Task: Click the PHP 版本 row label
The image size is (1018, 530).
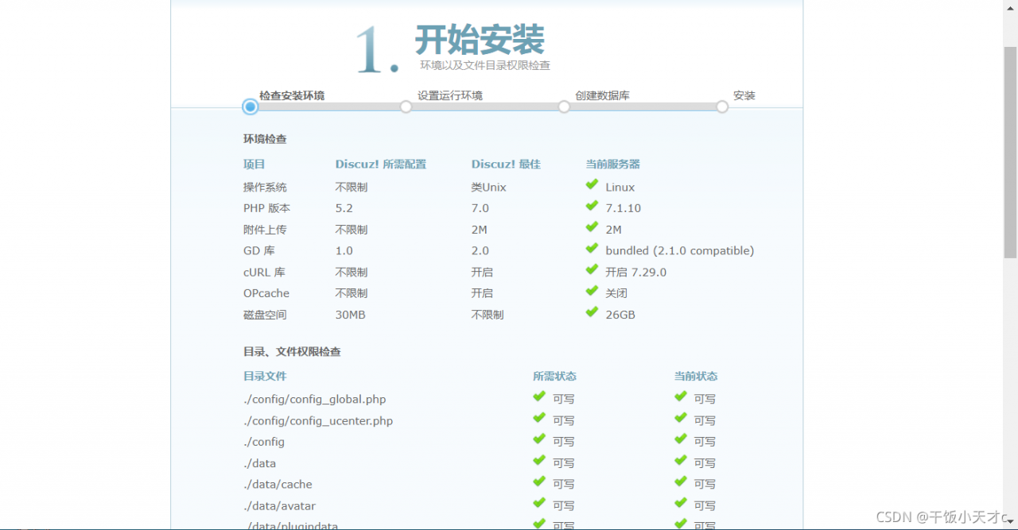Action: pyautogui.click(x=267, y=208)
